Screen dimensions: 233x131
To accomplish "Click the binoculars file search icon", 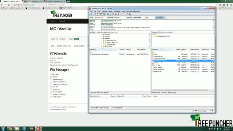I will [x=130, y=14].
